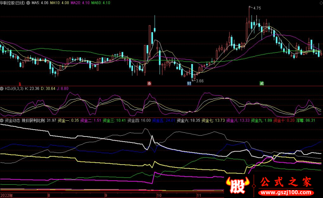Click the 3.66 low price label
The image size is (323, 198).
199,81
